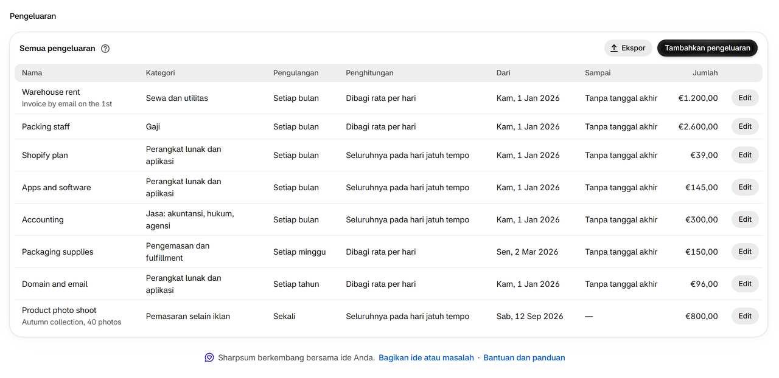Edit the Apps and software expense

coord(745,187)
